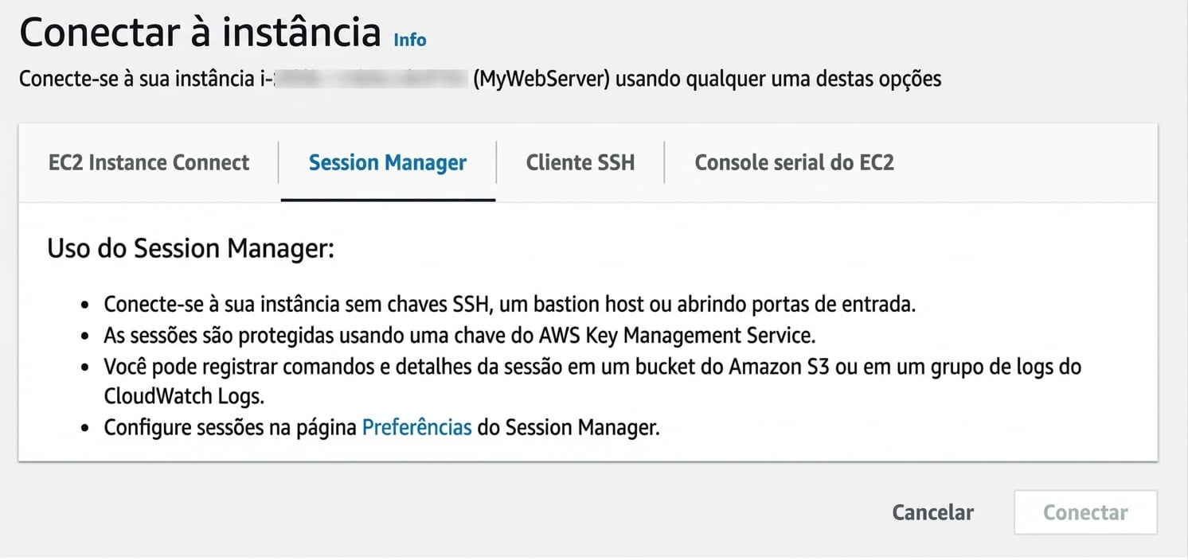
Task: Select the Cliente SSH tab
Action: [580, 162]
